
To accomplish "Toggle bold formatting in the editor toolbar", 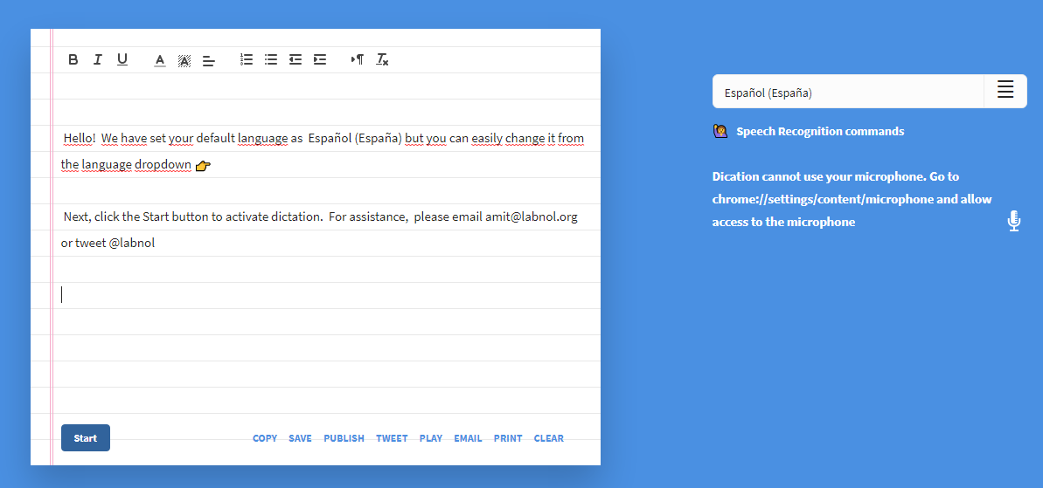I will tap(73, 59).
